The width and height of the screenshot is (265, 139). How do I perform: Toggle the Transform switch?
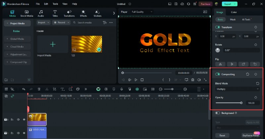tap(218, 27)
